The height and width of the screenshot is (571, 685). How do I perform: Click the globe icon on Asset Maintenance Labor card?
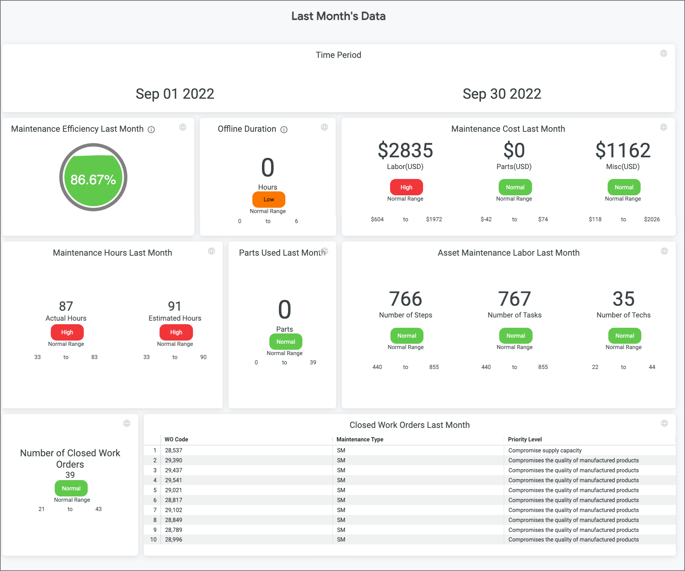(x=664, y=251)
